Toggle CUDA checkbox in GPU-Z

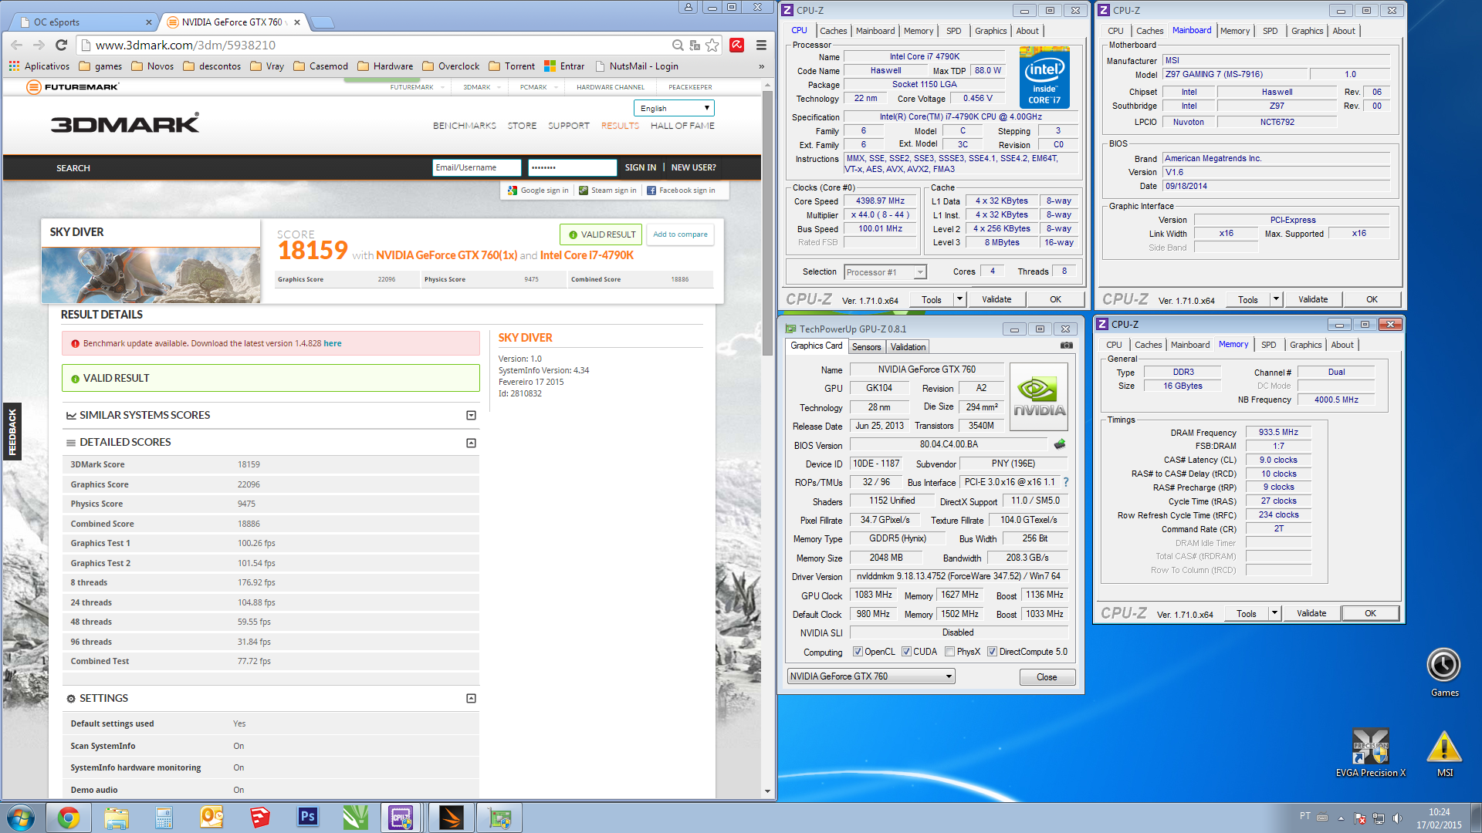point(906,652)
